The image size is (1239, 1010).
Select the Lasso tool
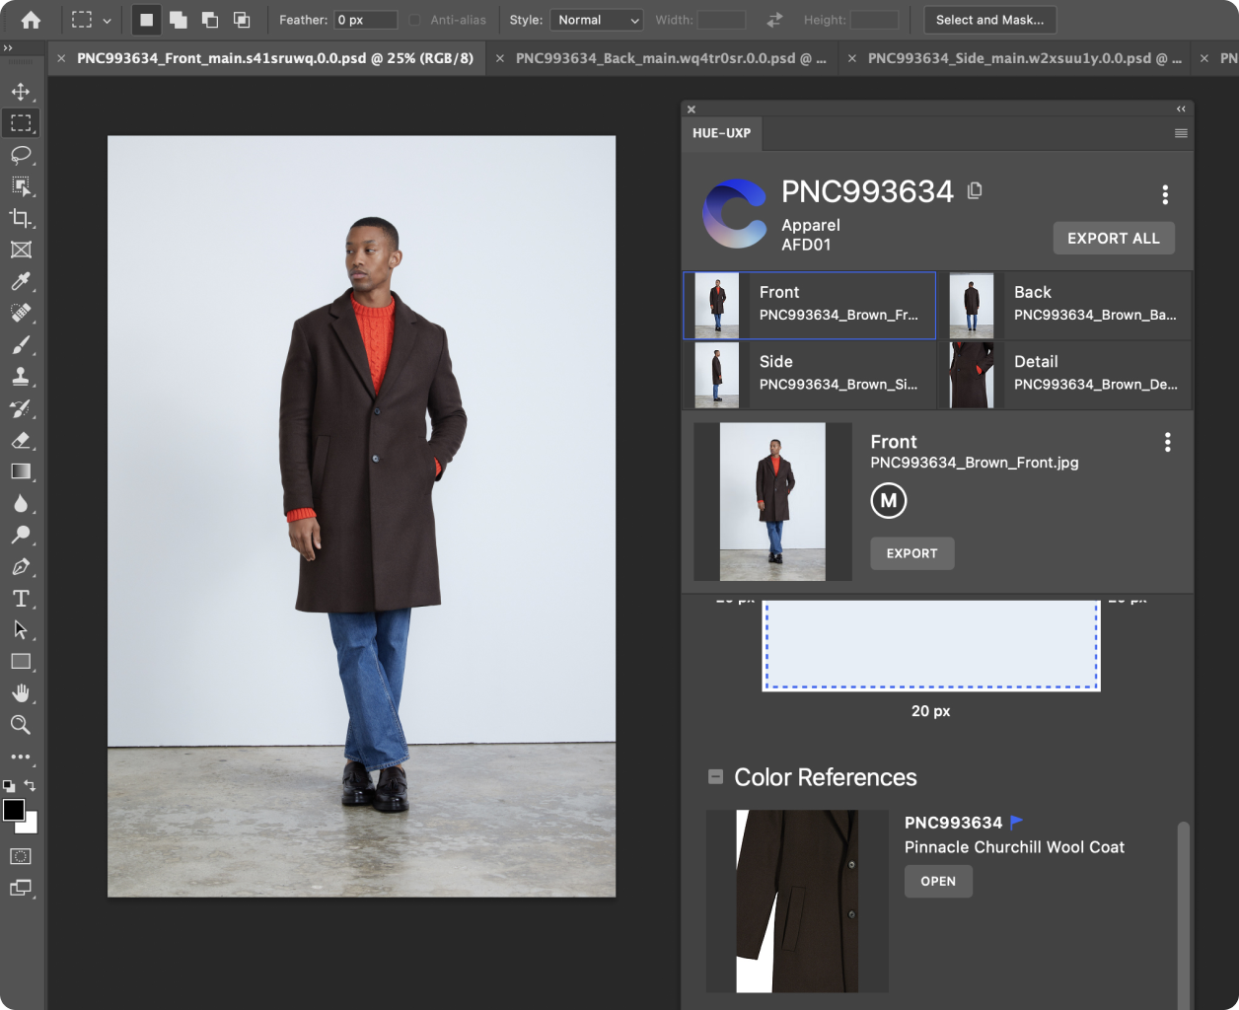point(21,155)
